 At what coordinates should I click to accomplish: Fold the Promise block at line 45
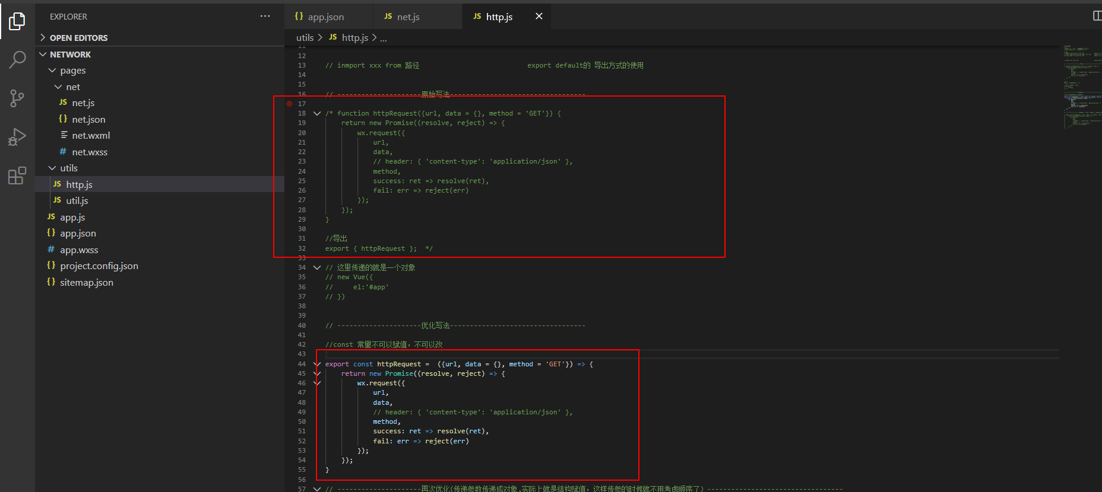point(317,373)
